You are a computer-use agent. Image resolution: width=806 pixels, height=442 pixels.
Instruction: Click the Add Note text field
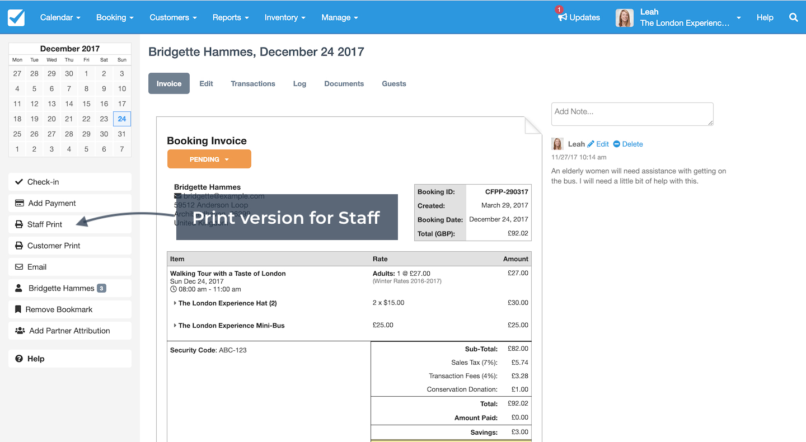pos(632,114)
